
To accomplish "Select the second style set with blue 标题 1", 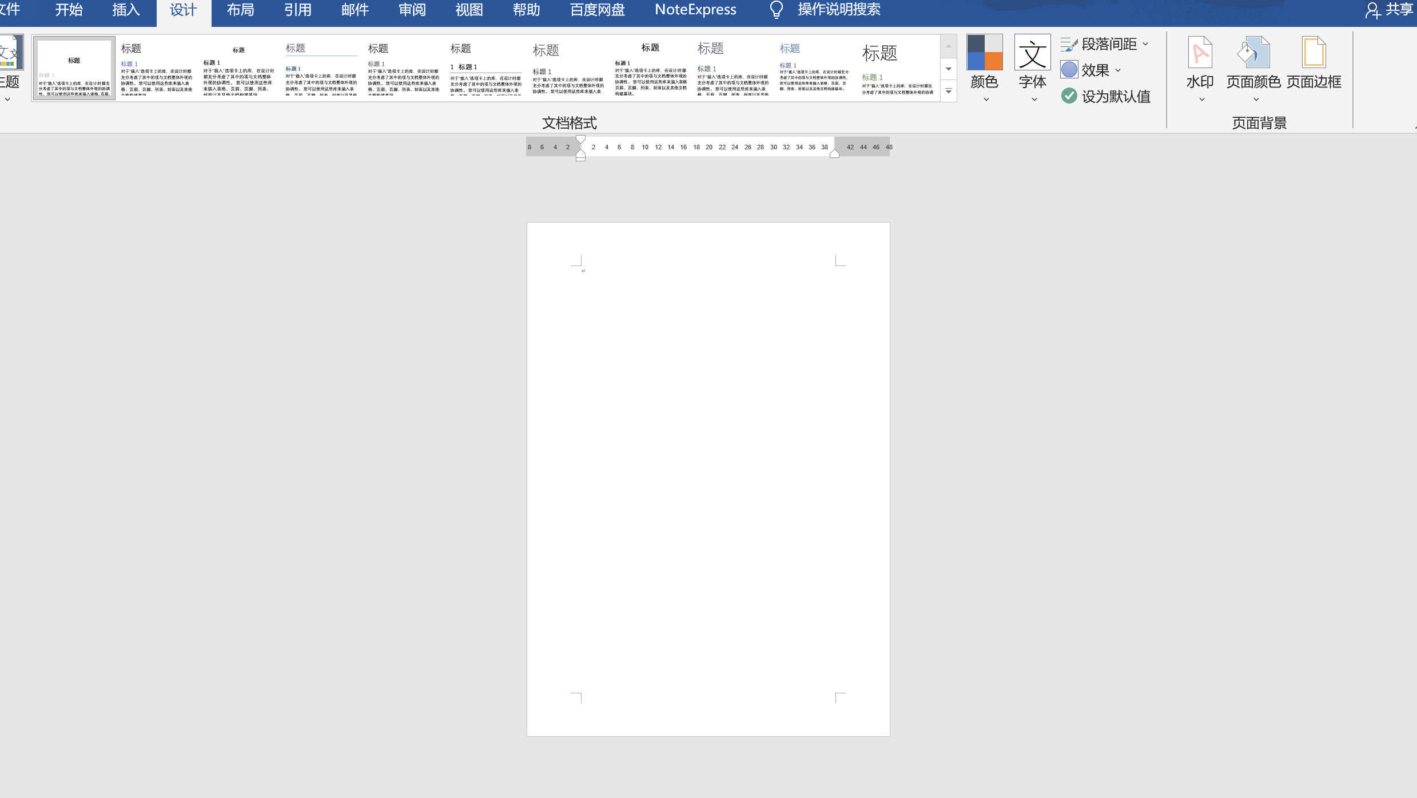I will pyautogui.click(x=157, y=68).
